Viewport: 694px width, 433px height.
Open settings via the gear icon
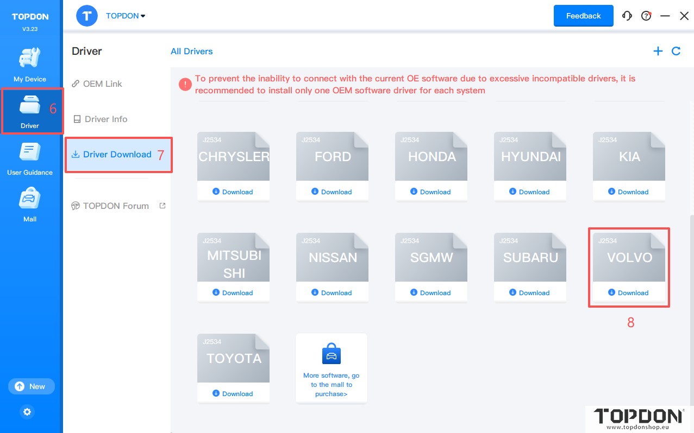click(28, 412)
